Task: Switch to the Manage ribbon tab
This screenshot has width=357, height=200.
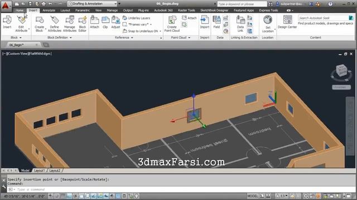Action: coord(112,10)
